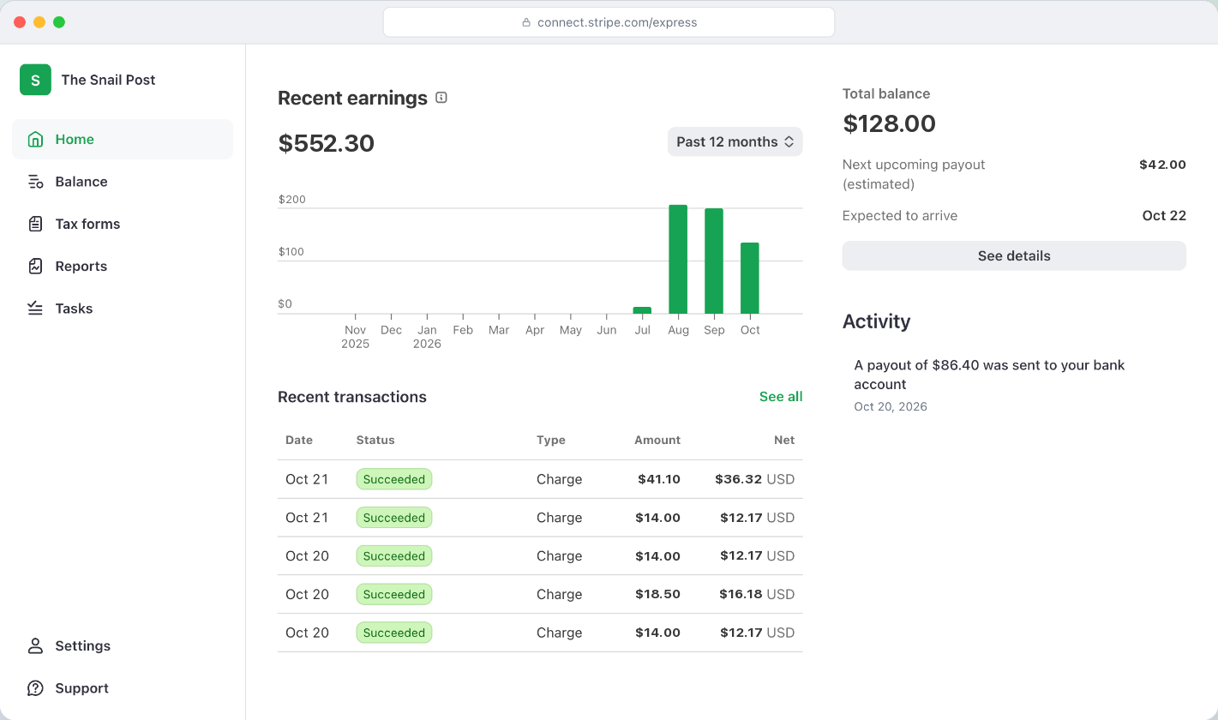Select the $41.10 transaction amount

(x=659, y=479)
